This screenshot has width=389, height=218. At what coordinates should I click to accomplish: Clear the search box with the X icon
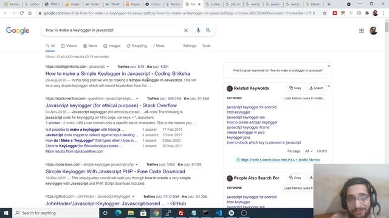coord(186,30)
